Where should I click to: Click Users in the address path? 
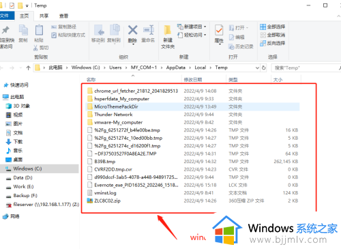(x=115, y=68)
